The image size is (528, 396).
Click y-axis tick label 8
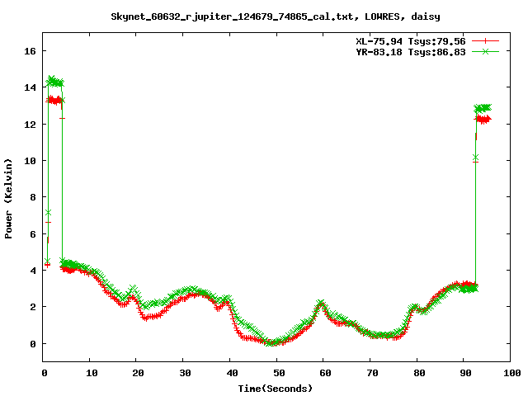33,197
